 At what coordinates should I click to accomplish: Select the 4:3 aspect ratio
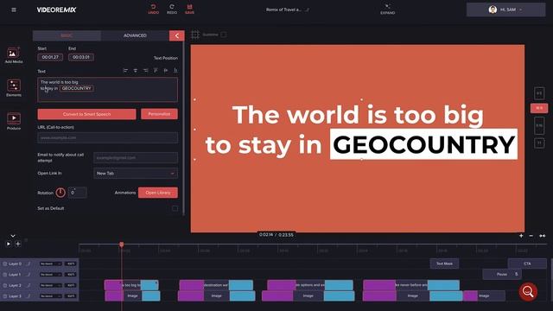coord(539,93)
